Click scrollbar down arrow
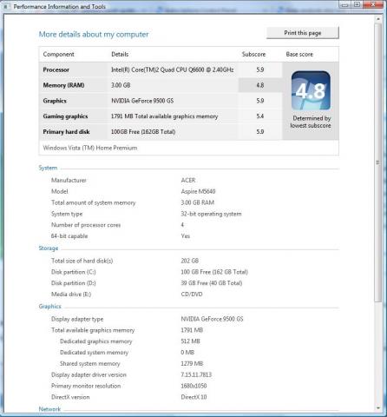The width and height of the screenshot is (387, 417). tap(378, 408)
